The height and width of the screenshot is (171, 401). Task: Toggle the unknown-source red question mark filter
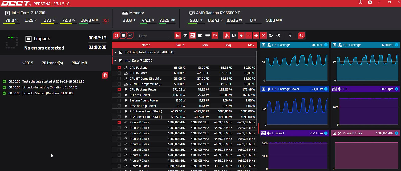point(215,35)
